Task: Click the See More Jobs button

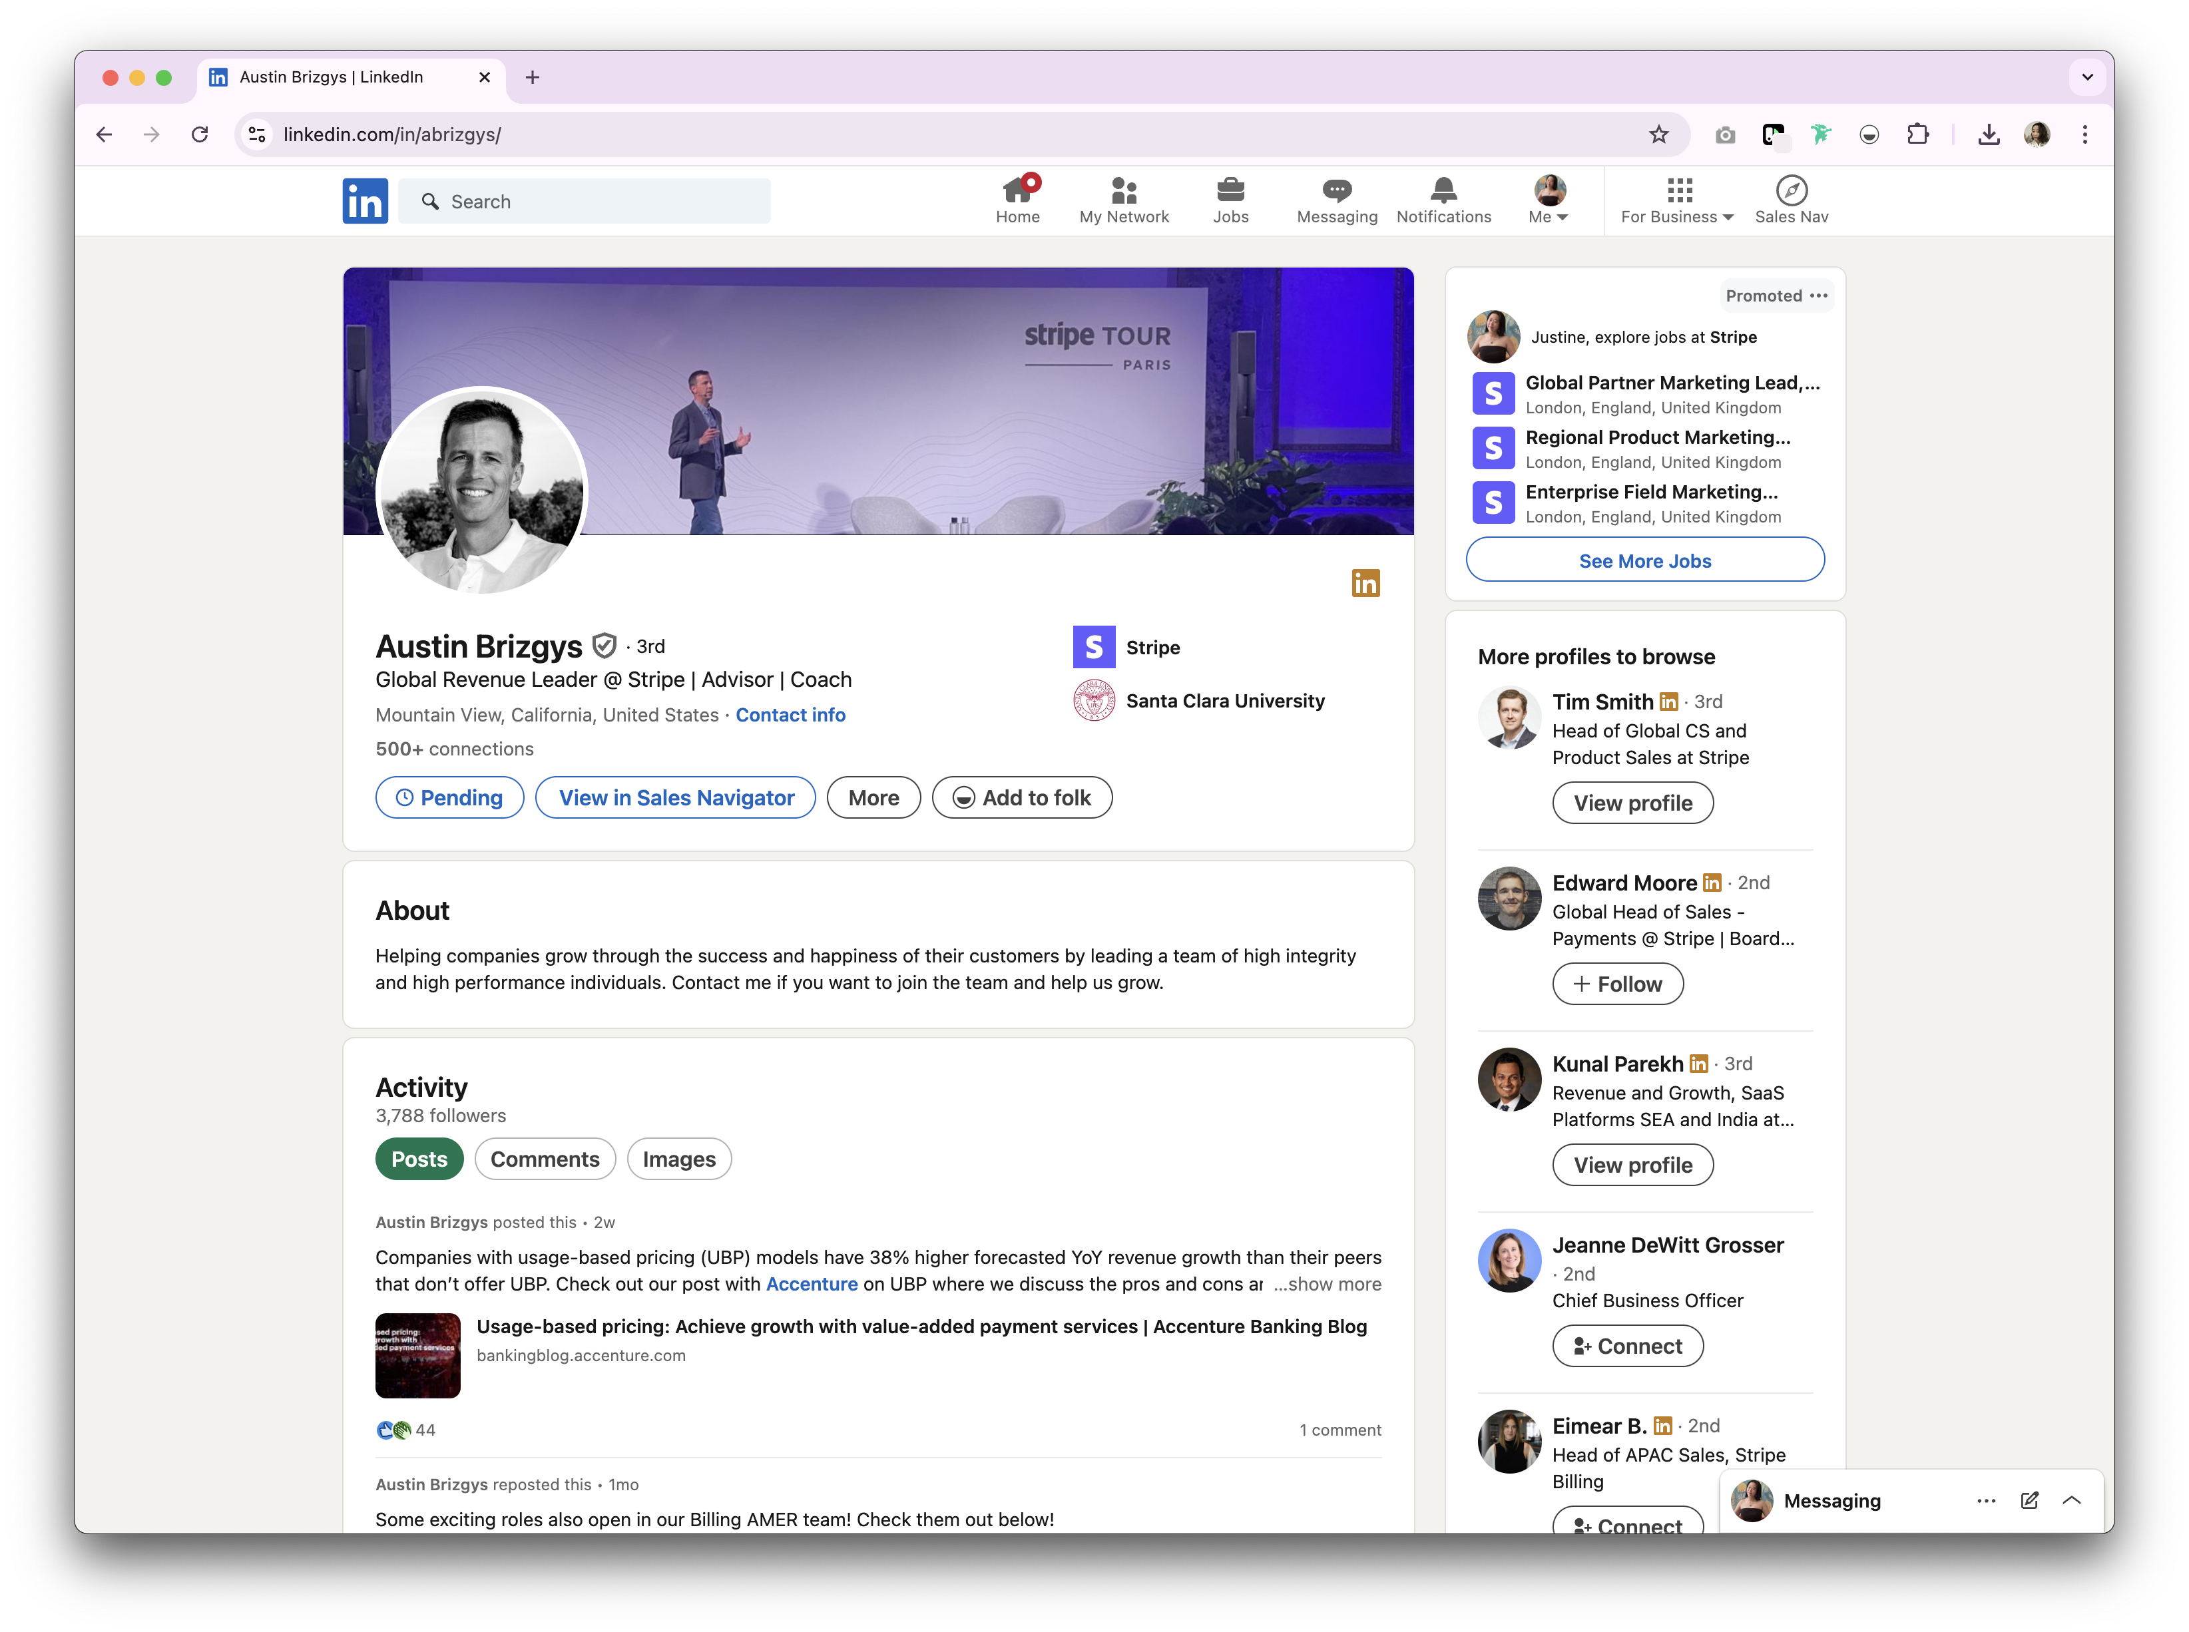Action: [1644, 561]
